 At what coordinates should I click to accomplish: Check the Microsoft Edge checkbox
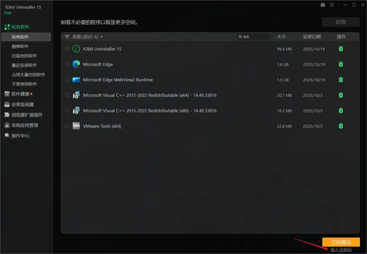pyautogui.click(x=67, y=64)
